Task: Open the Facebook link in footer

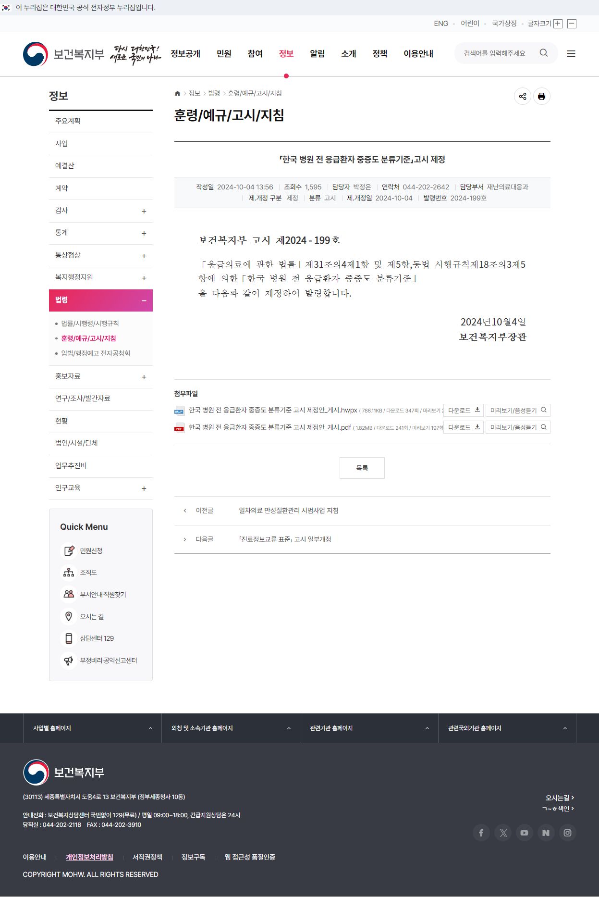Action: click(x=481, y=833)
